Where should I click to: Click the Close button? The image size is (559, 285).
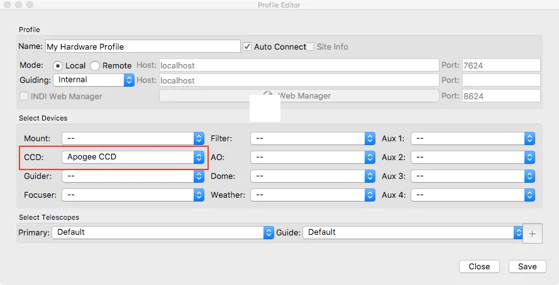[x=479, y=267]
